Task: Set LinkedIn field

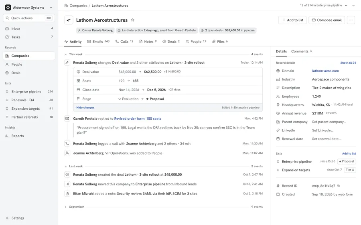Action: 322,130
